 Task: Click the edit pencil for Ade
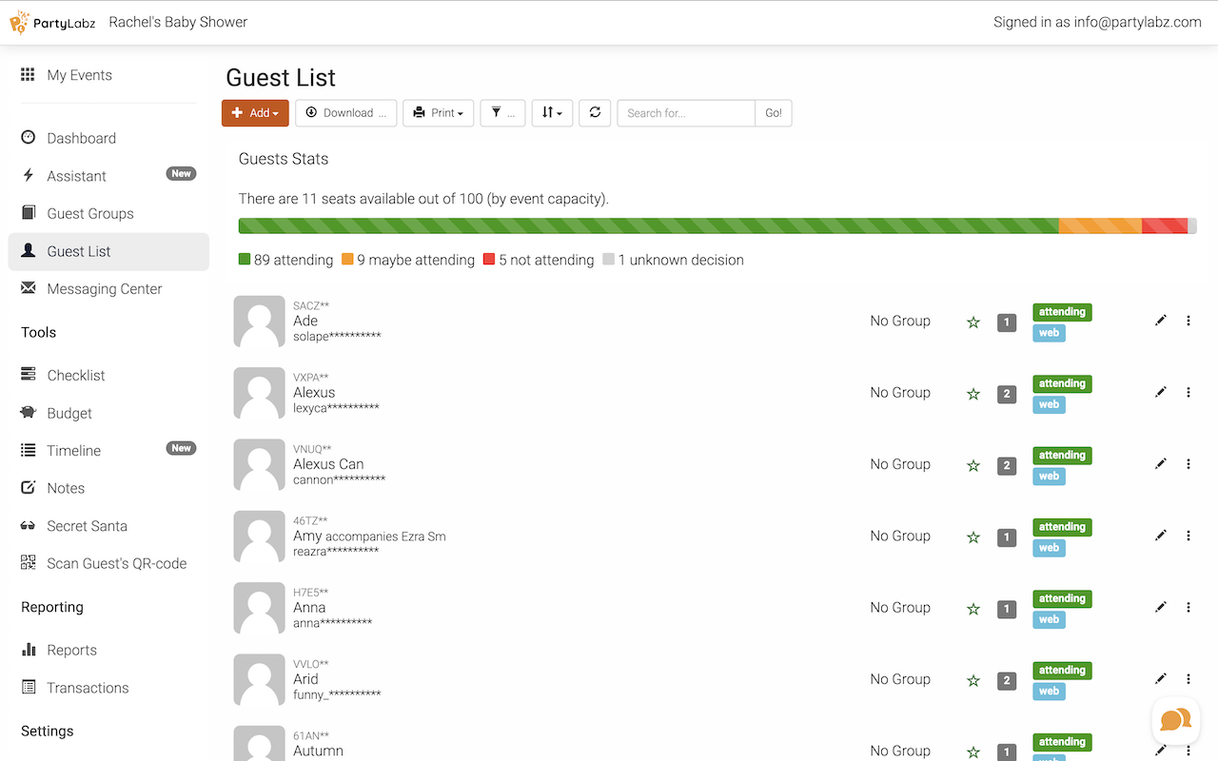click(x=1160, y=321)
